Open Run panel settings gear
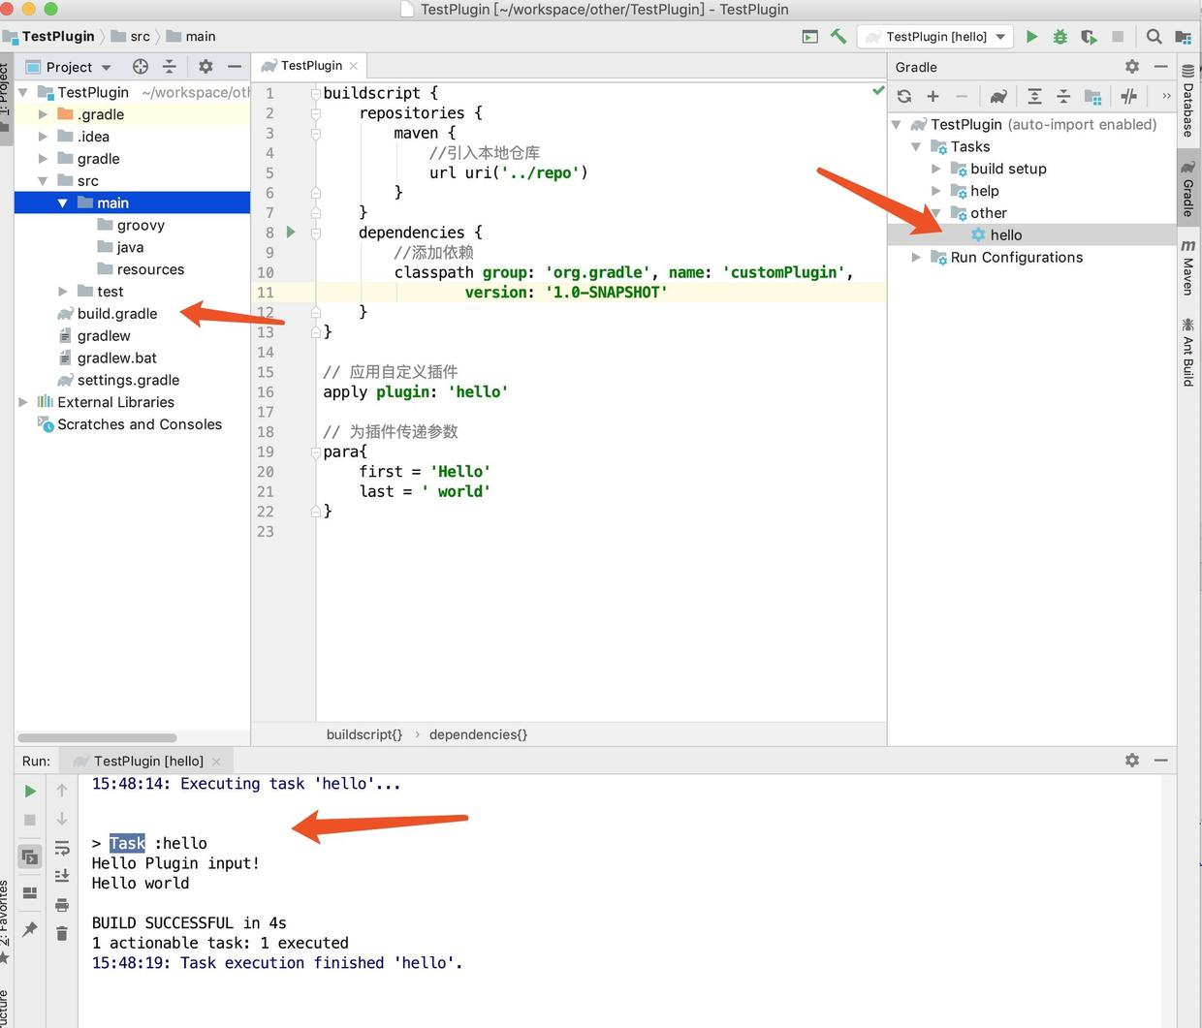The width and height of the screenshot is (1202, 1028). click(x=1132, y=761)
